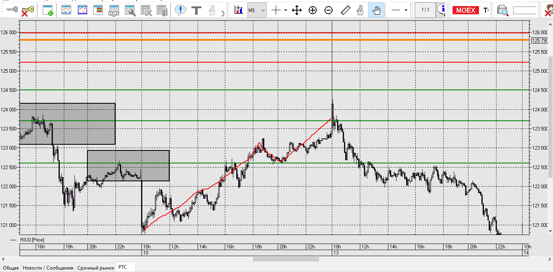Image resolution: width=553 pixels, height=272 pixels.
Task: Select the line drawing tool
Action: (396, 10)
